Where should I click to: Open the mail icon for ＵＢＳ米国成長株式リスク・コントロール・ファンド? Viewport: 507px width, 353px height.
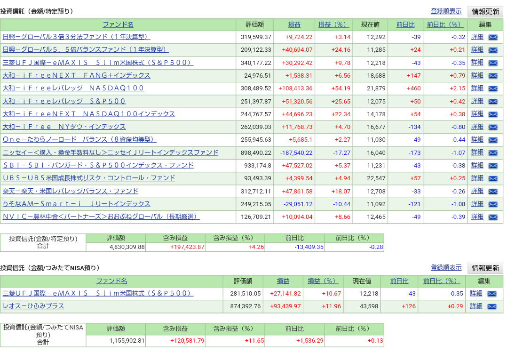coord(493,178)
